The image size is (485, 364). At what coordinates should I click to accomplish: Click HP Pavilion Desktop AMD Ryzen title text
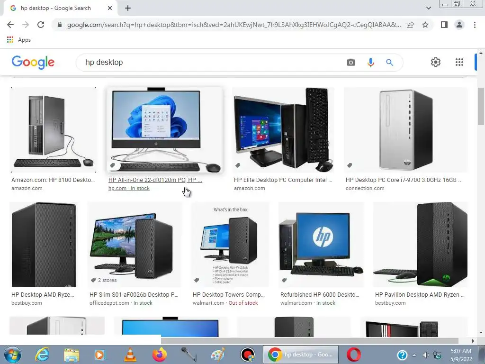tap(420, 295)
